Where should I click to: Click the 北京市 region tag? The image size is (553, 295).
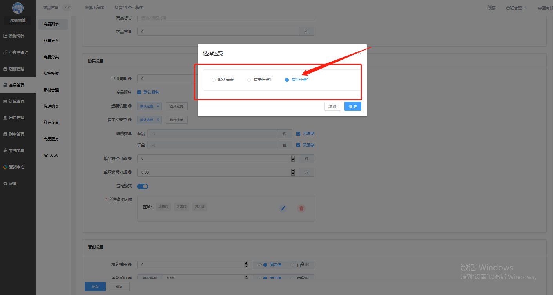coord(163,207)
